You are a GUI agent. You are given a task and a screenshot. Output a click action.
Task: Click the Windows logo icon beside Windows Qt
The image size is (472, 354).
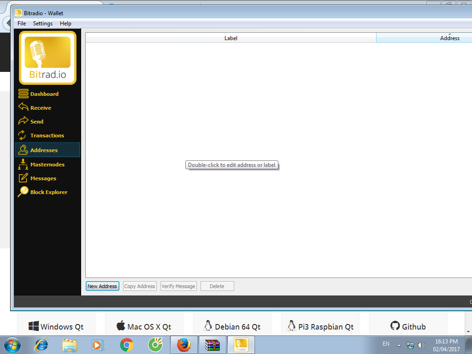33,326
